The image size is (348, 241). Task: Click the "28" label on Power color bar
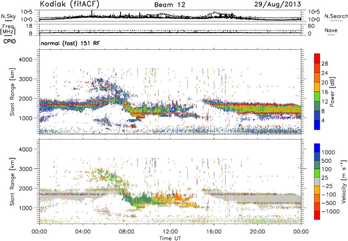(325, 64)
